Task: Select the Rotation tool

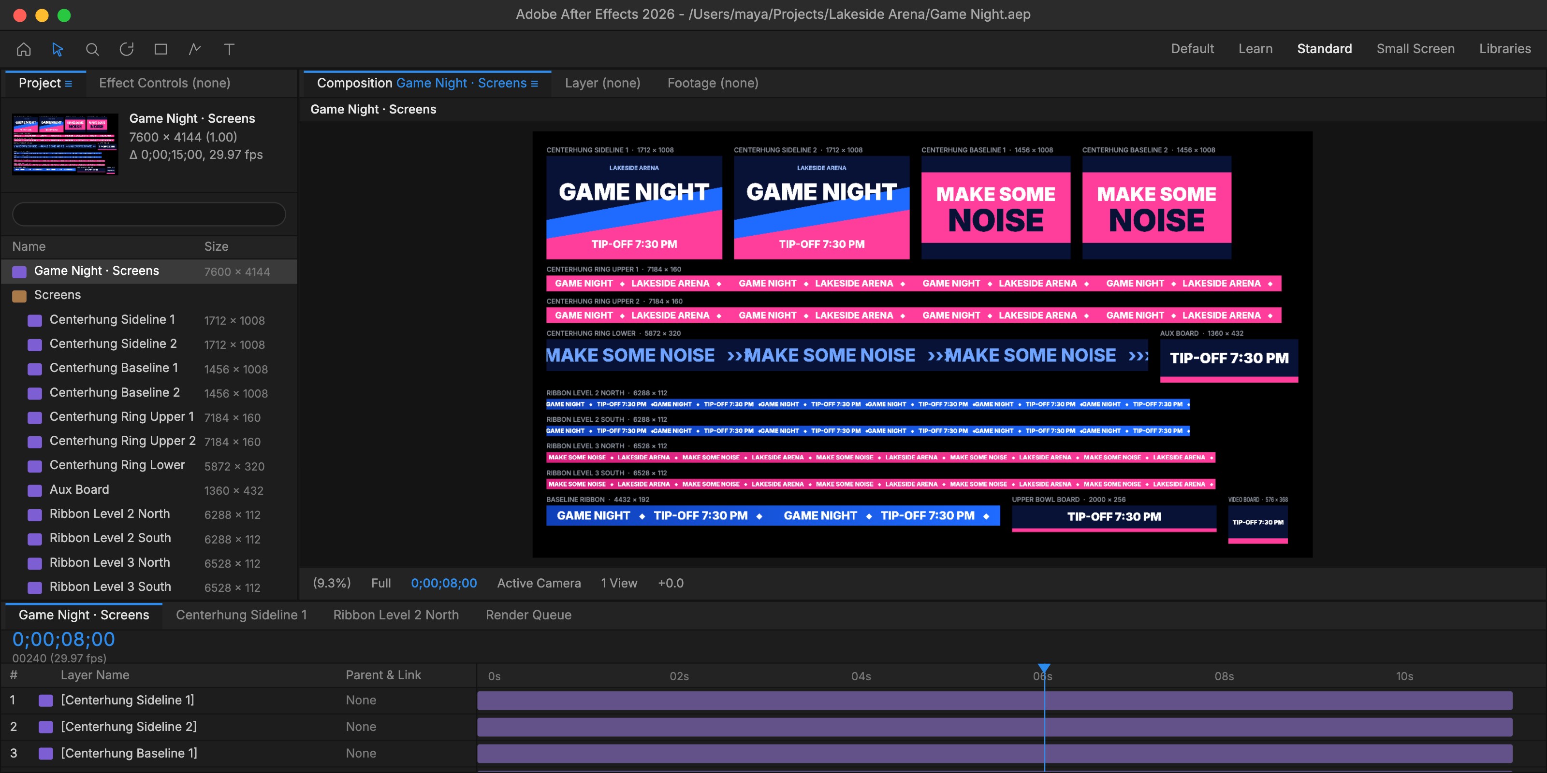Action: (x=126, y=49)
